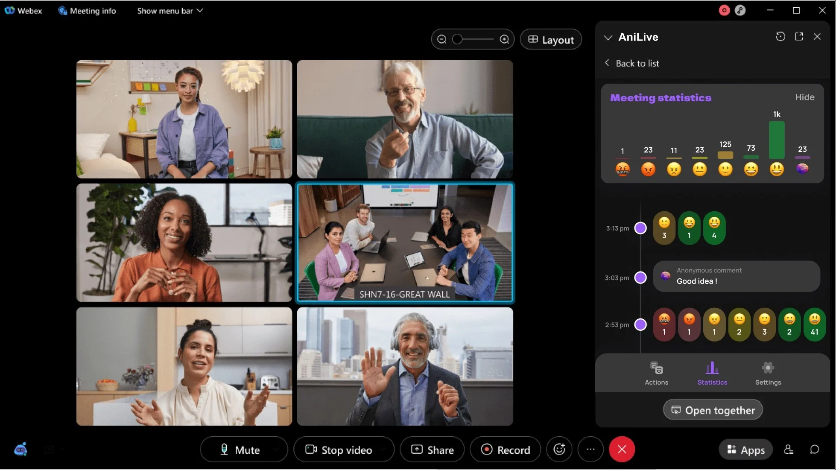836x470 pixels.
Task: Start recording the meeting
Action: pos(506,450)
